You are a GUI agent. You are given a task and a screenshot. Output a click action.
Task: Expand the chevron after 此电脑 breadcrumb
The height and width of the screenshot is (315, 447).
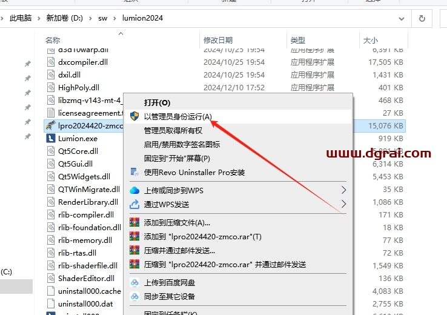(39, 19)
